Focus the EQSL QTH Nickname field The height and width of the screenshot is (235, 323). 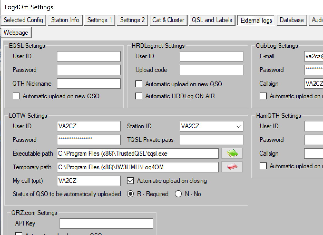(89, 84)
